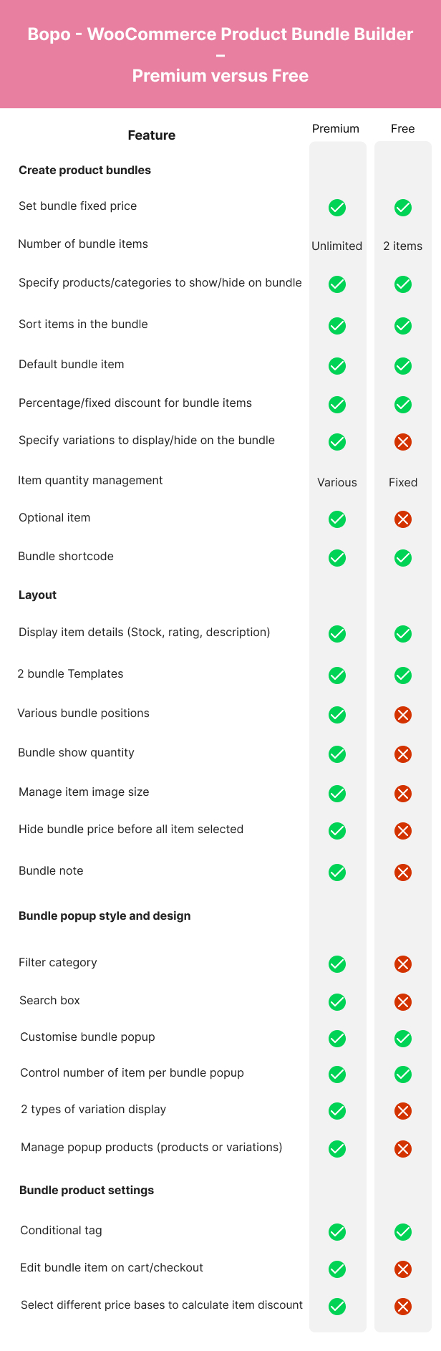
Task: Click Premium checkmark for 2 bundle Templates
Action: pyautogui.click(x=337, y=675)
